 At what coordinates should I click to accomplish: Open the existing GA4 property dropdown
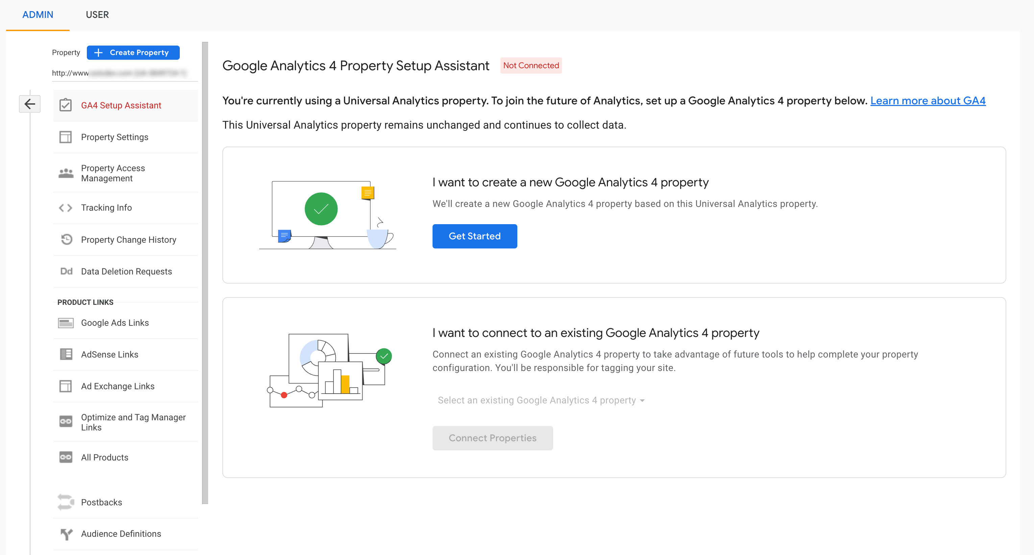[541, 400]
